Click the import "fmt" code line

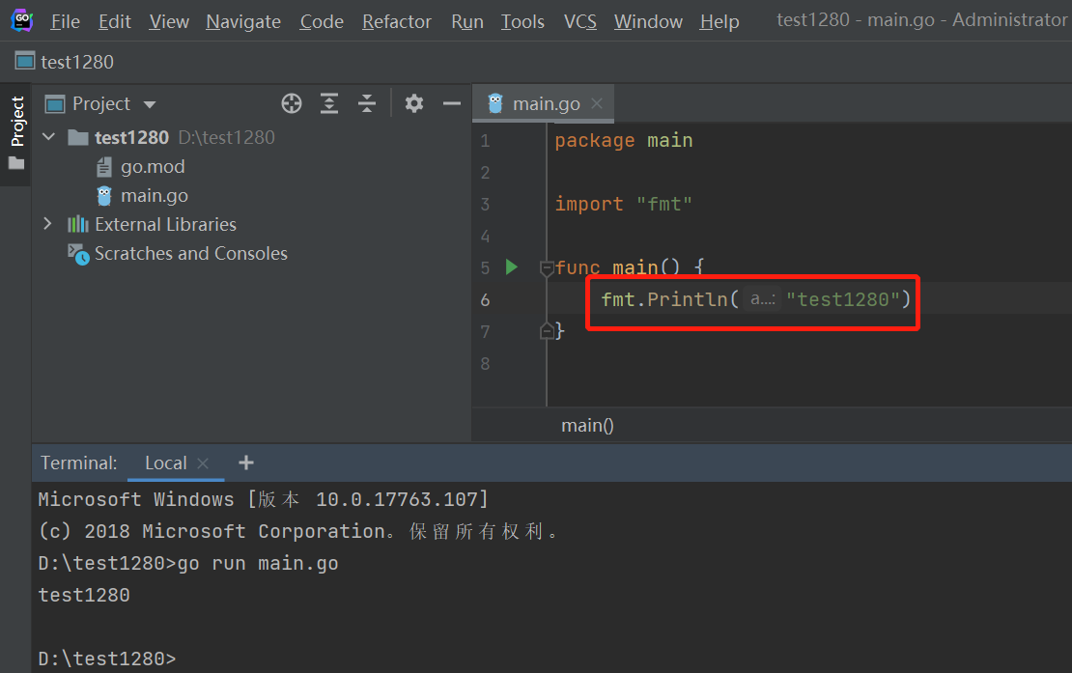pos(624,205)
